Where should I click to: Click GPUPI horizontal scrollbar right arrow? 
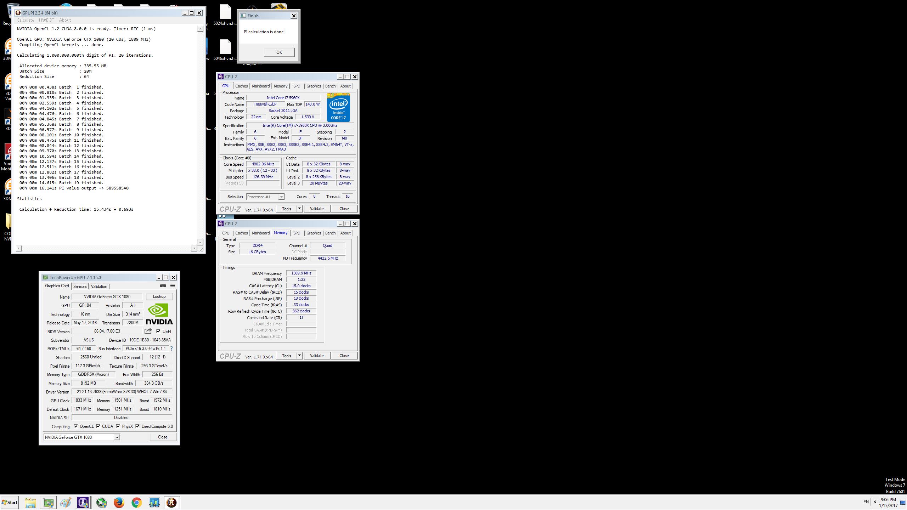[194, 249]
